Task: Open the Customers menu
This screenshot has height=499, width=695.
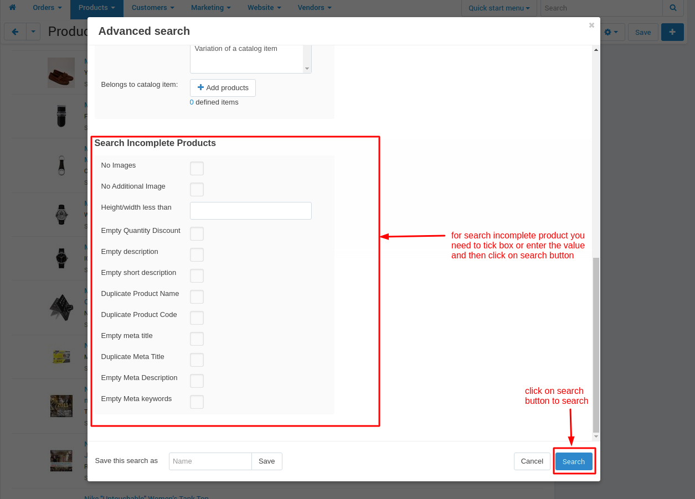Action: coord(153,8)
